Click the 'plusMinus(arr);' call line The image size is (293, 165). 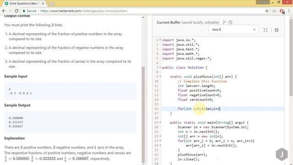192,155
